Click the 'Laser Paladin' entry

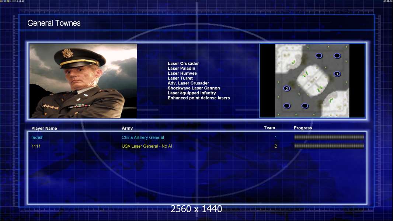(181, 69)
